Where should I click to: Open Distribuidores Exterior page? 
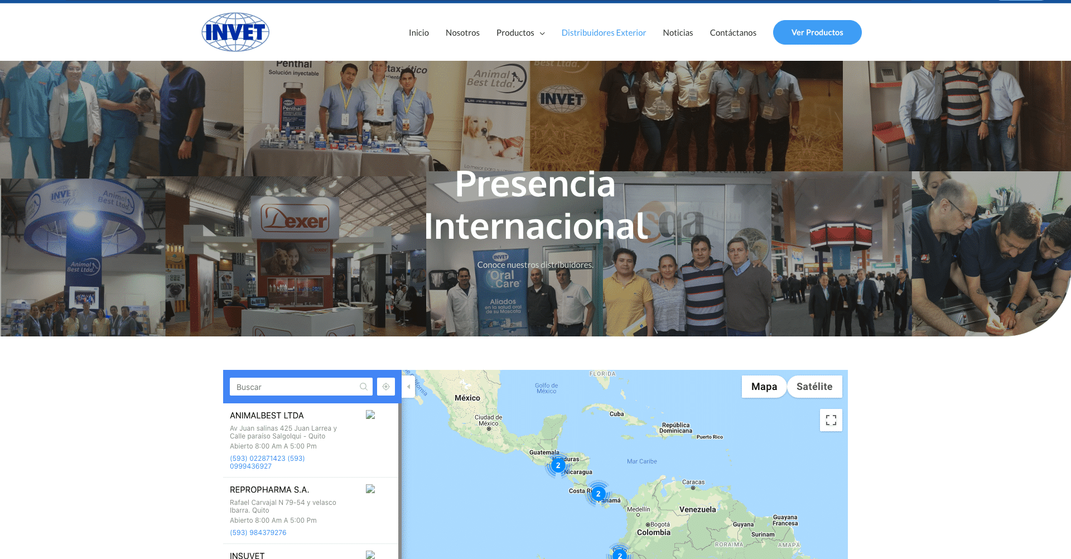point(604,33)
